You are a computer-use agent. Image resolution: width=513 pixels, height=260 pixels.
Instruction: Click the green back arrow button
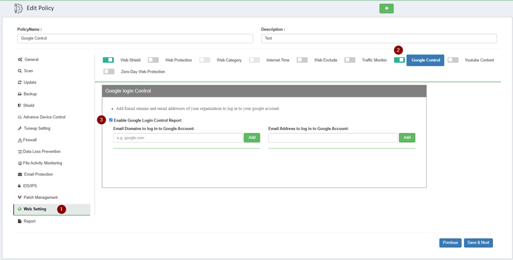click(x=386, y=8)
